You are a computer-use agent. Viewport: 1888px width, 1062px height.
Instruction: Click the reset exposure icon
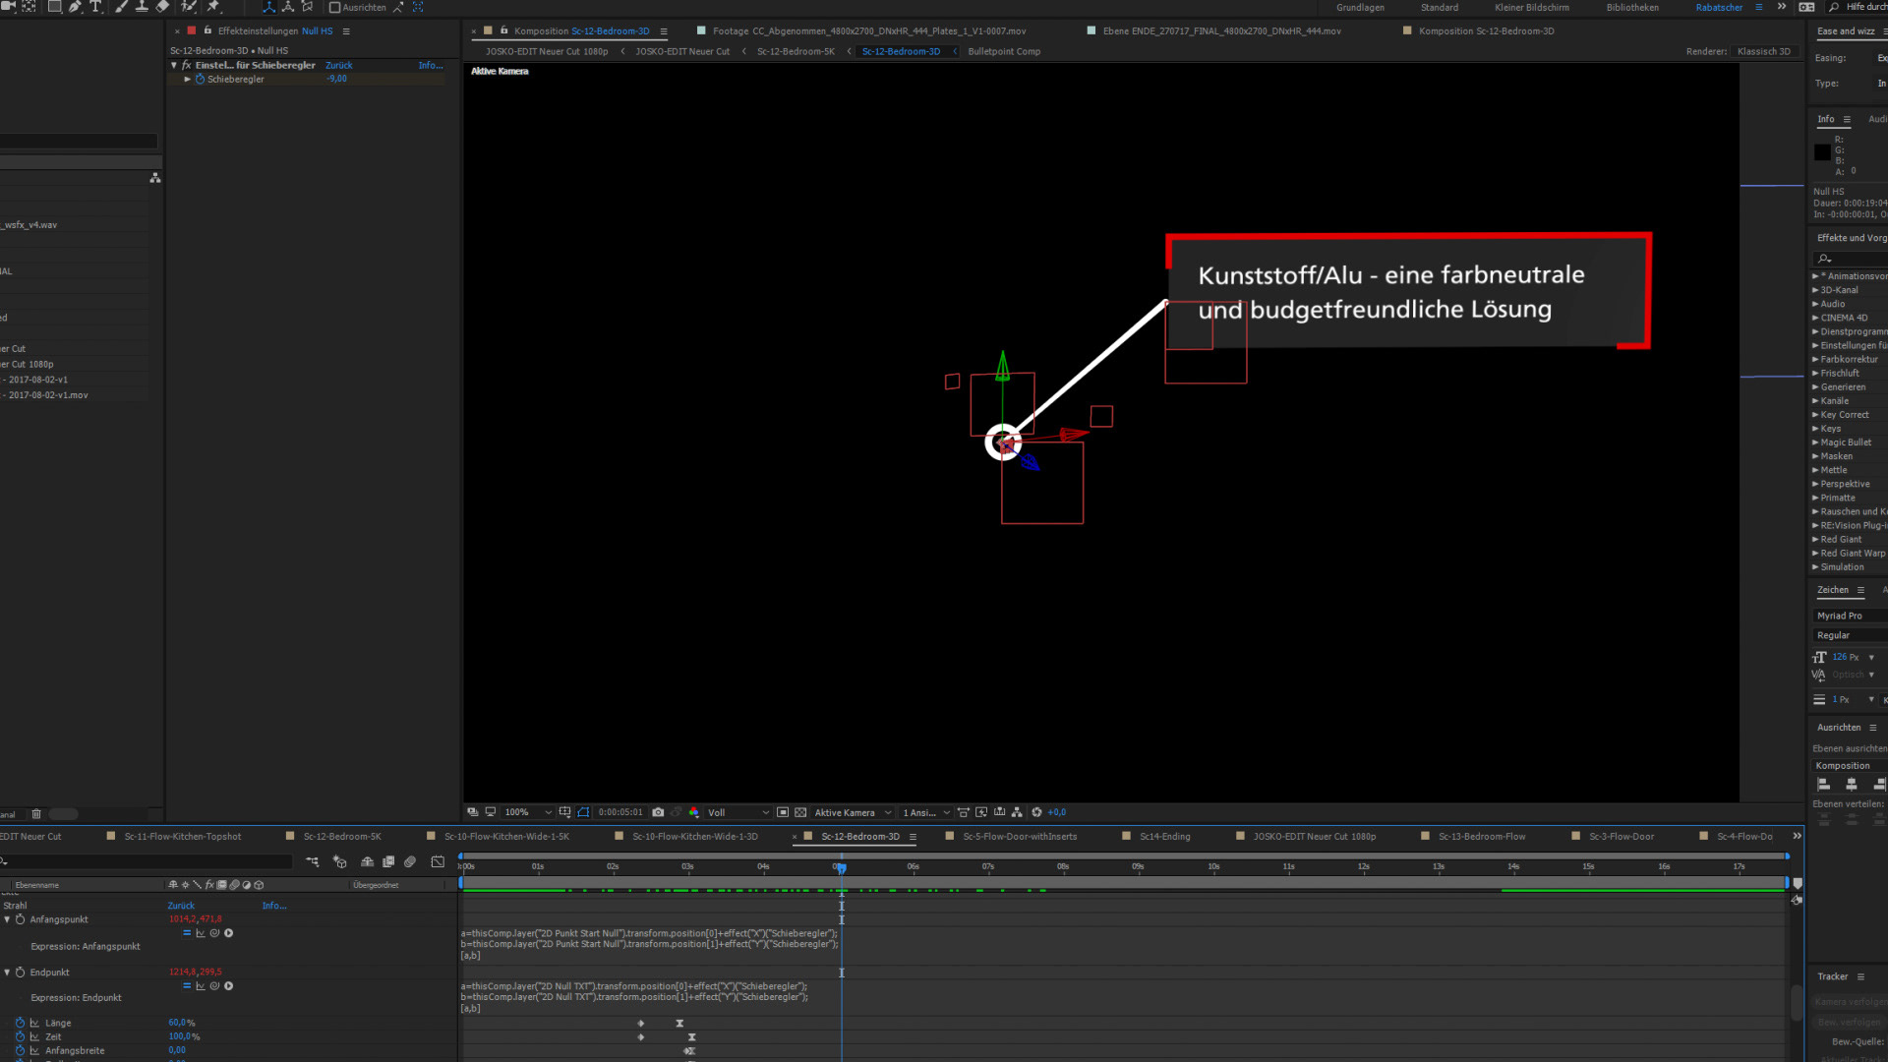1036,812
